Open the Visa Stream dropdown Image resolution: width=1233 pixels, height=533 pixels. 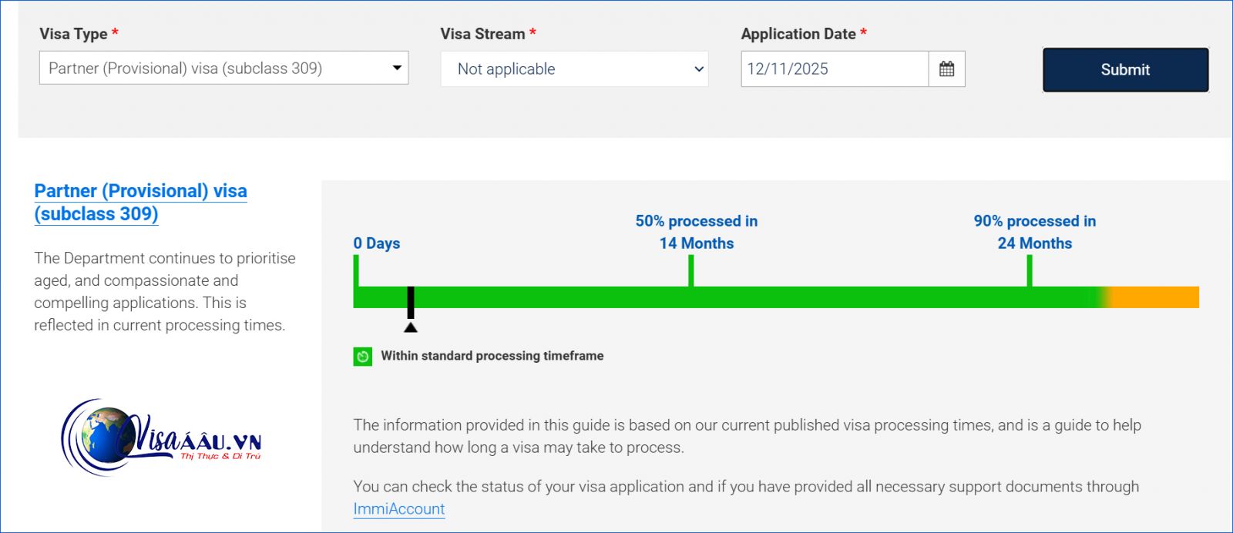574,69
